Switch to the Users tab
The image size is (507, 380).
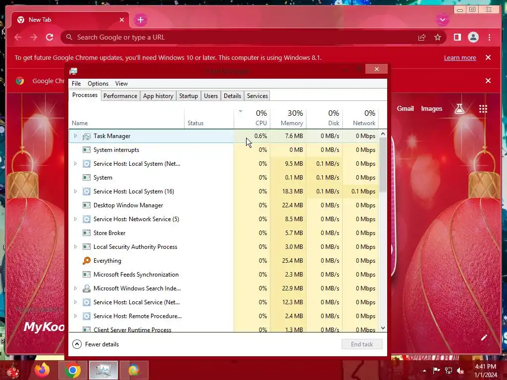(x=211, y=96)
